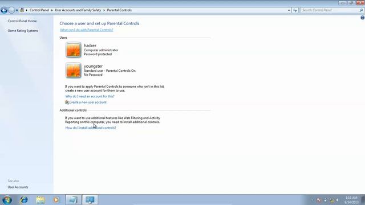Expand the arrow after Control Panel breadcrumb
The height and width of the screenshot is (205, 365).
click(x=52, y=10)
